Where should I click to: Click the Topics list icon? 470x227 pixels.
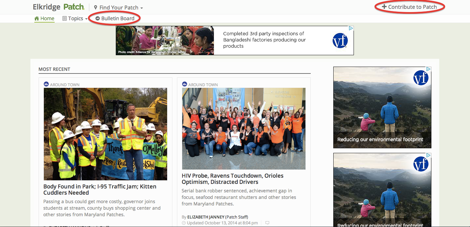coord(64,19)
